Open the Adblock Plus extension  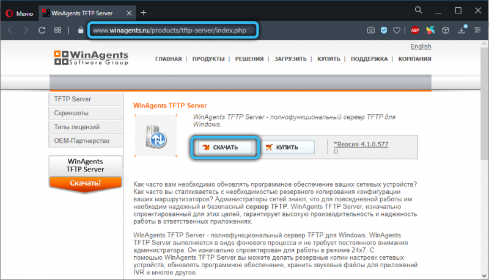415,30
